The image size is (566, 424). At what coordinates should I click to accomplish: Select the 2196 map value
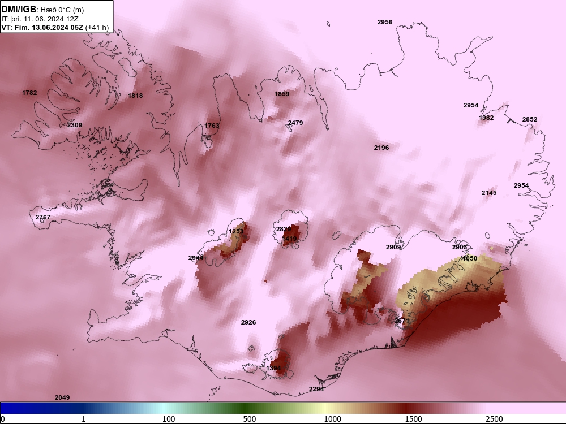click(x=381, y=148)
